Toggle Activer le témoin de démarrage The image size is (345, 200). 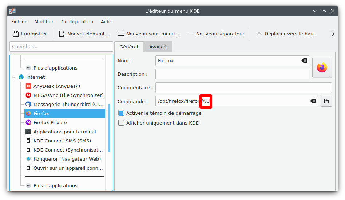click(x=121, y=113)
